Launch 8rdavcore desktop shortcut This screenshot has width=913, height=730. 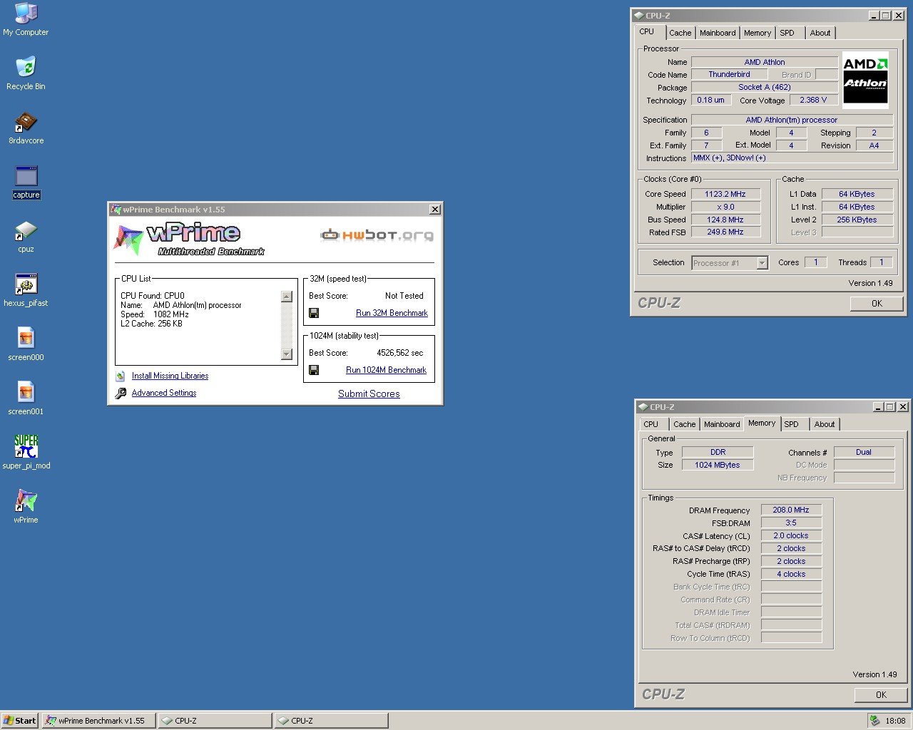click(26, 128)
